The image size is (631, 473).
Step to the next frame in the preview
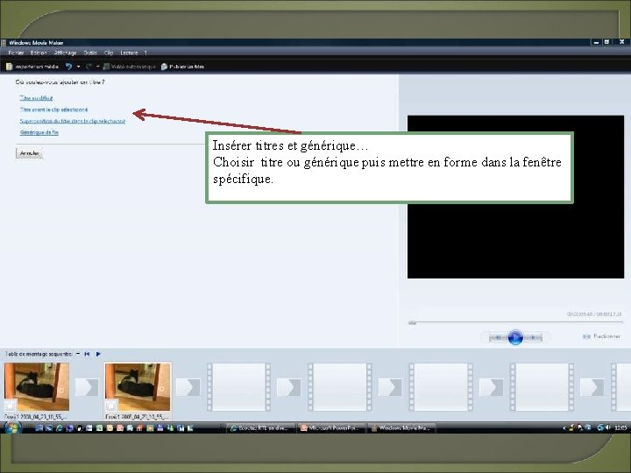click(x=533, y=337)
